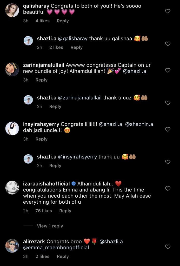Tap heart icon on alirezark's comment
This screenshot has width=180, height=266.
tap(168, 247)
